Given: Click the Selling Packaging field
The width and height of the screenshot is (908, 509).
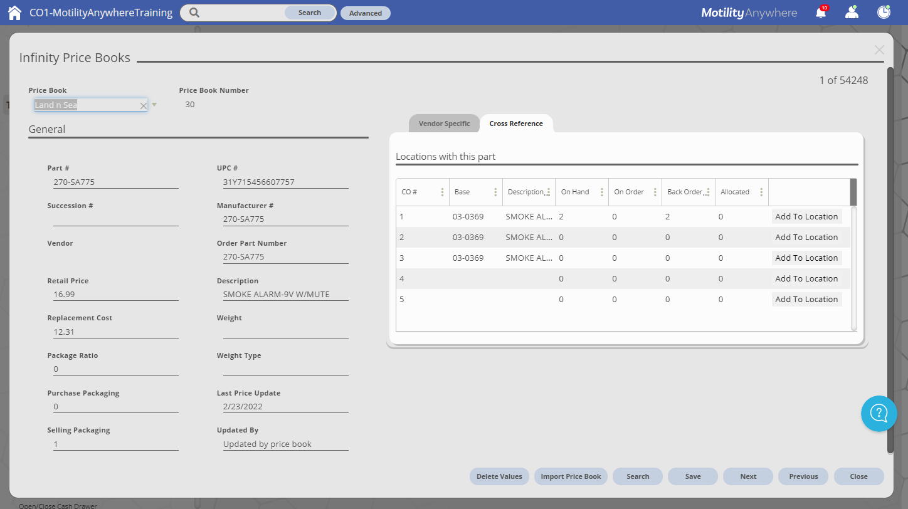Looking at the screenshot, I should point(116,444).
